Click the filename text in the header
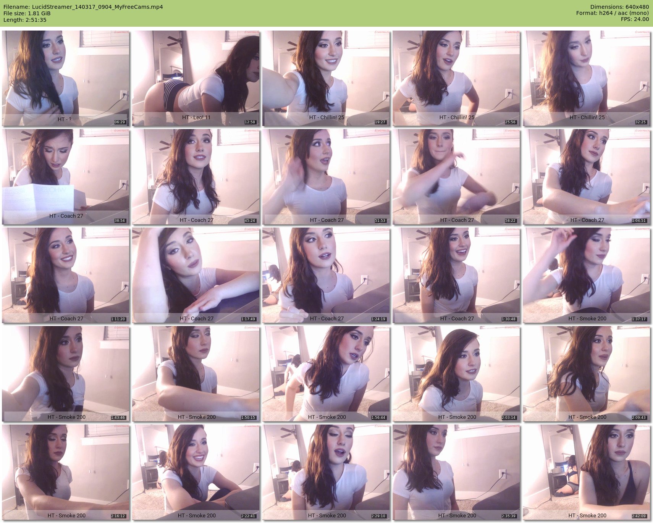 point(83,7)
